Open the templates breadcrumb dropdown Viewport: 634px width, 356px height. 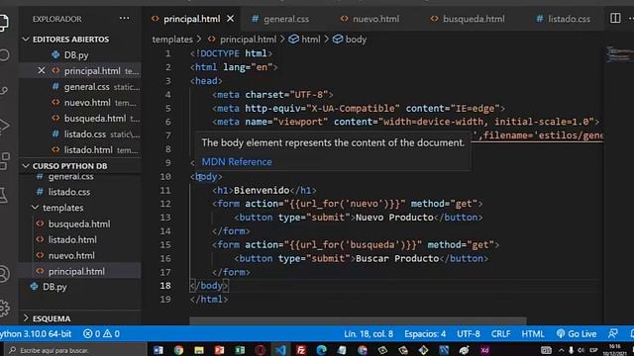(172, 40)
